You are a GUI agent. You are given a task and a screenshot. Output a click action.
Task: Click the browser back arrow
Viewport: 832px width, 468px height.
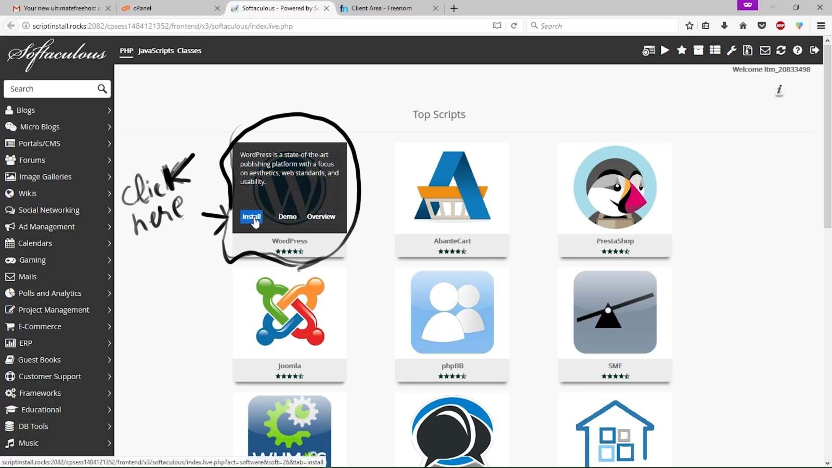pos(10,25)
